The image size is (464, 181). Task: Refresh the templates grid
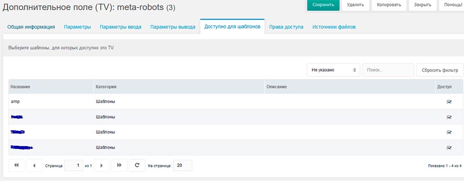tap(137, 165)
